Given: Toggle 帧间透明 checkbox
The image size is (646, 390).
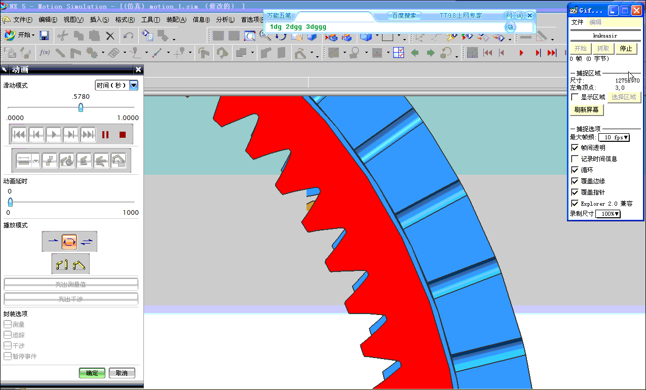Looking at the screenshot, I should (575, 147).
